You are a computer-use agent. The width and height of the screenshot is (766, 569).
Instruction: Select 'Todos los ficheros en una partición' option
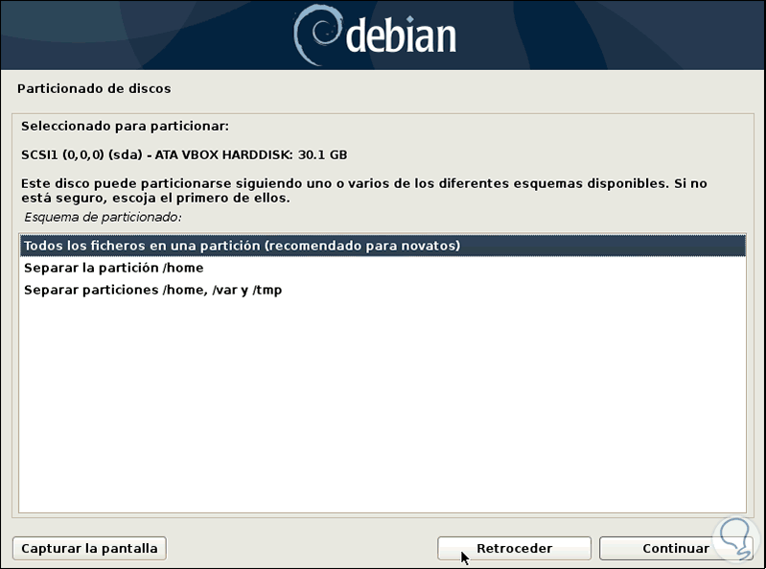(383, 246)
